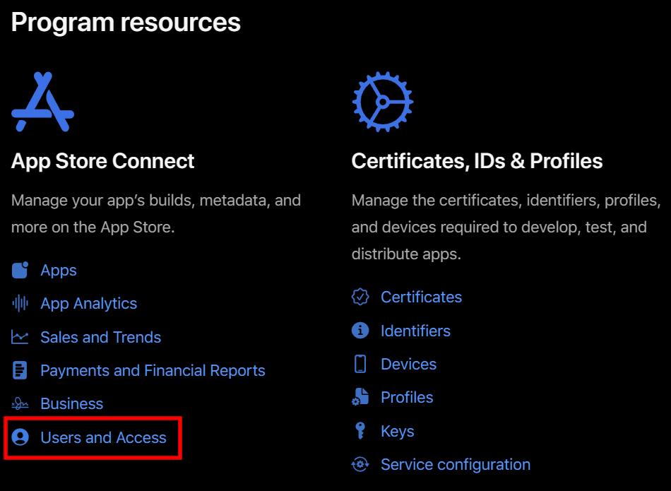Click the 'Manage your app's builds' description text

(156, 213)
